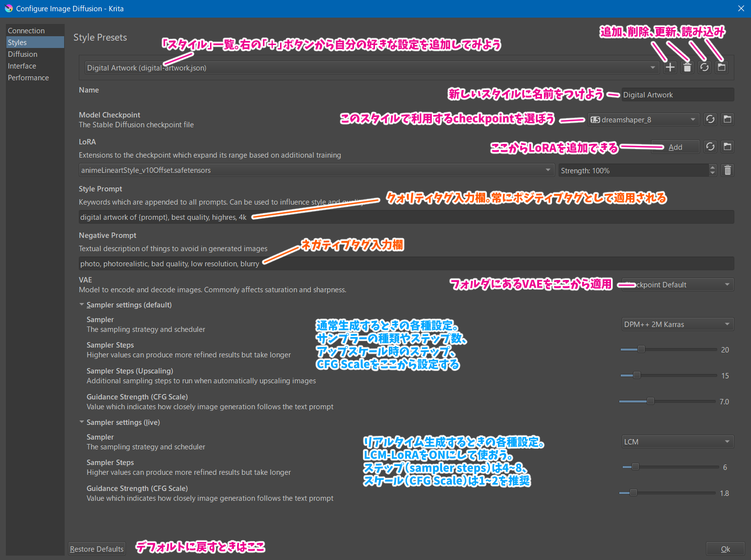The width and height of the screenshot is (751, 560).
Task: Add a new style preset with plus icon
Action: pos(670,68)
